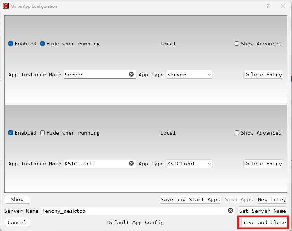Click the Save and Close button
292x231 pixels.
(x=264, y=222)
